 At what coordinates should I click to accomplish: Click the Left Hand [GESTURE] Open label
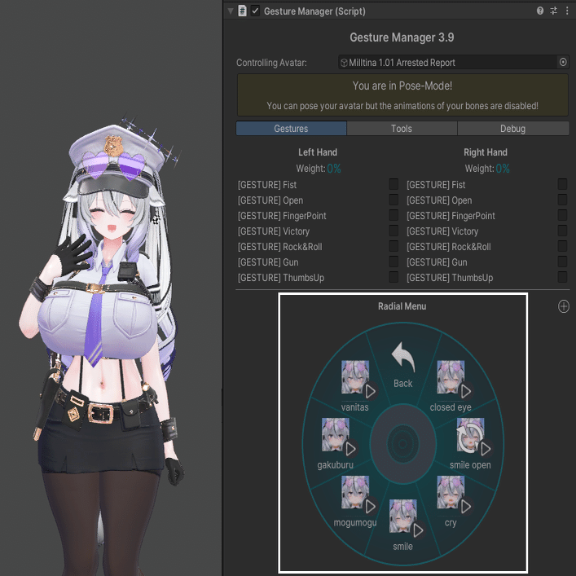[270, 200]
